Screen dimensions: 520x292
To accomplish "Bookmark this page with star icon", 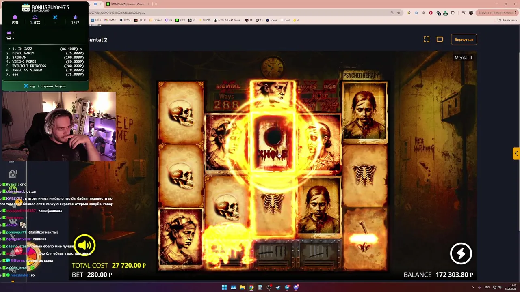I will pyautogui.click(x=399, y=13).
